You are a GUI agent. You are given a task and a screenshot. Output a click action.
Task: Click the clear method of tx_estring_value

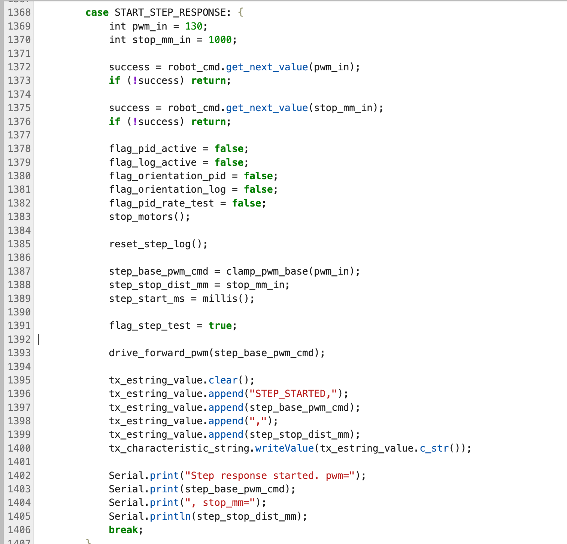(223, 380)
